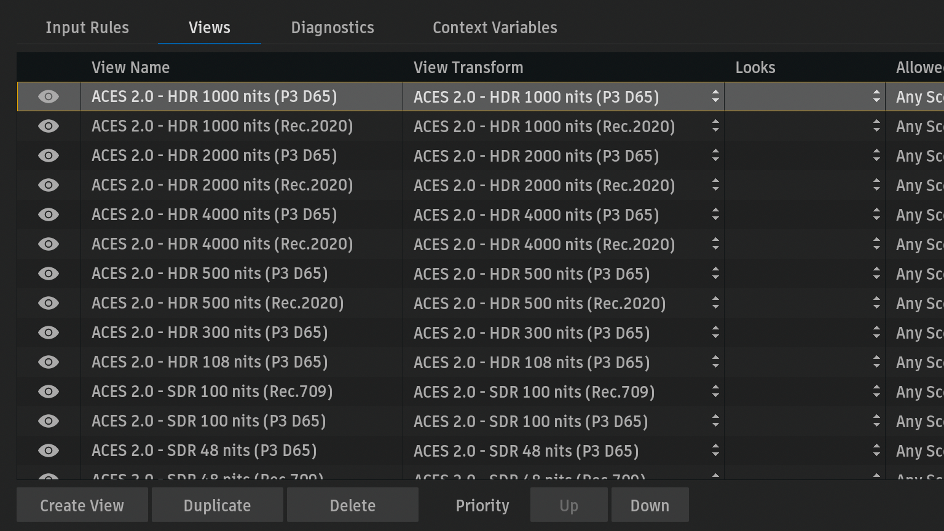Select view name ACES 2.0 - HDR 108 nits (P3 D65)
This screenshot has width=944, height=531.
[210, 362]
